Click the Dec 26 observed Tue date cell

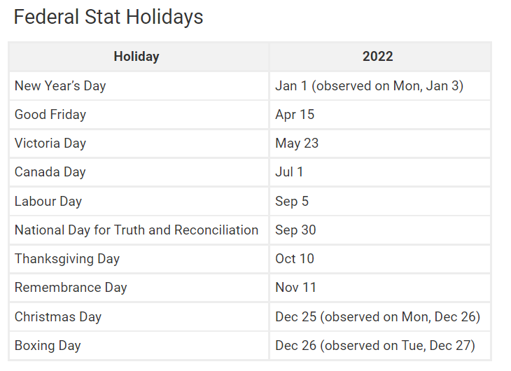(x=375, y=346)
